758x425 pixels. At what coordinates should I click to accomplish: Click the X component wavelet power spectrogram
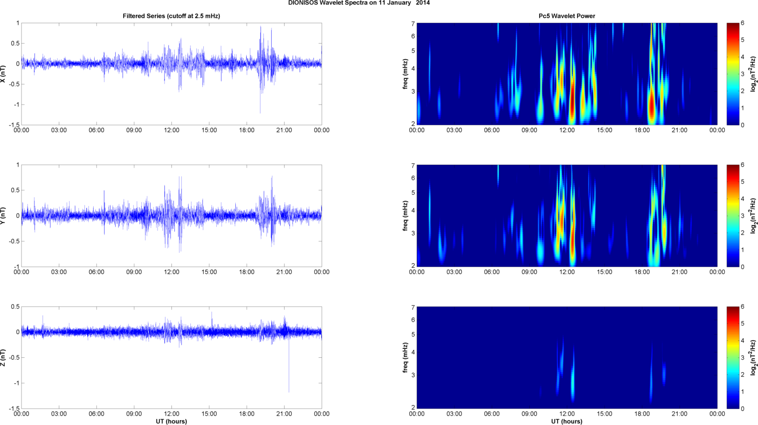click(x=567, y=74)
